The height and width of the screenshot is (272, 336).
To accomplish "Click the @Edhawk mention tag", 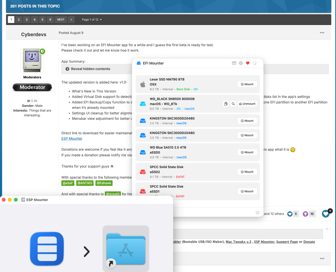I will pos(104,183).
